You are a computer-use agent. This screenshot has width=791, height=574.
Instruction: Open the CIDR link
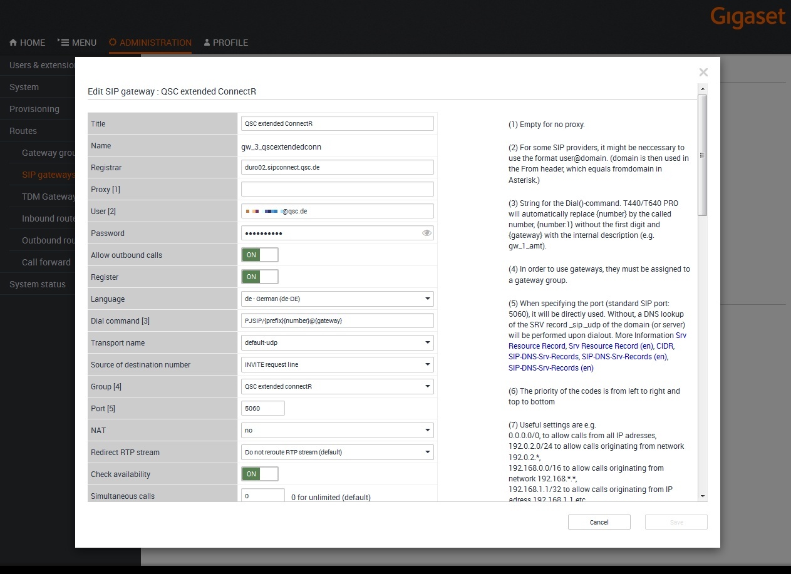click(664, 346)
